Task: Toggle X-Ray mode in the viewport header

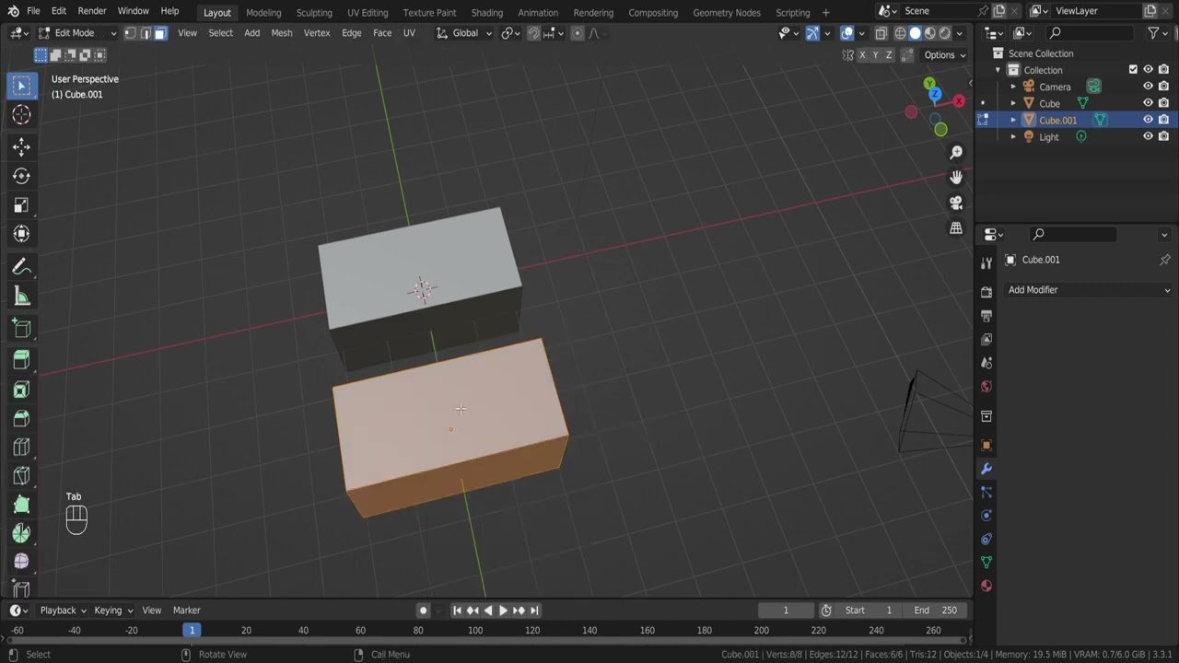Action: (881, 33)
